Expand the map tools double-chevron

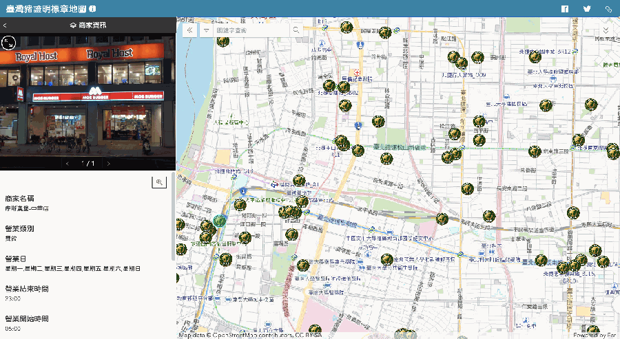(x=606, y=30)
